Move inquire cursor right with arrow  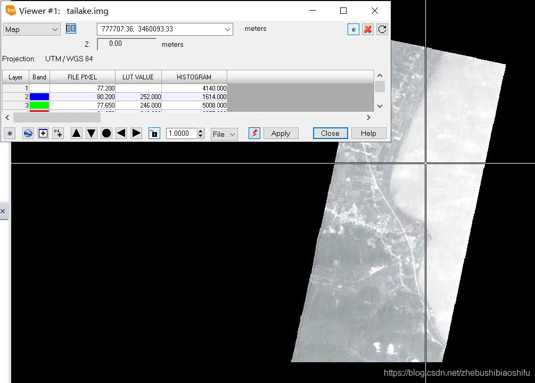pos(136,134)
